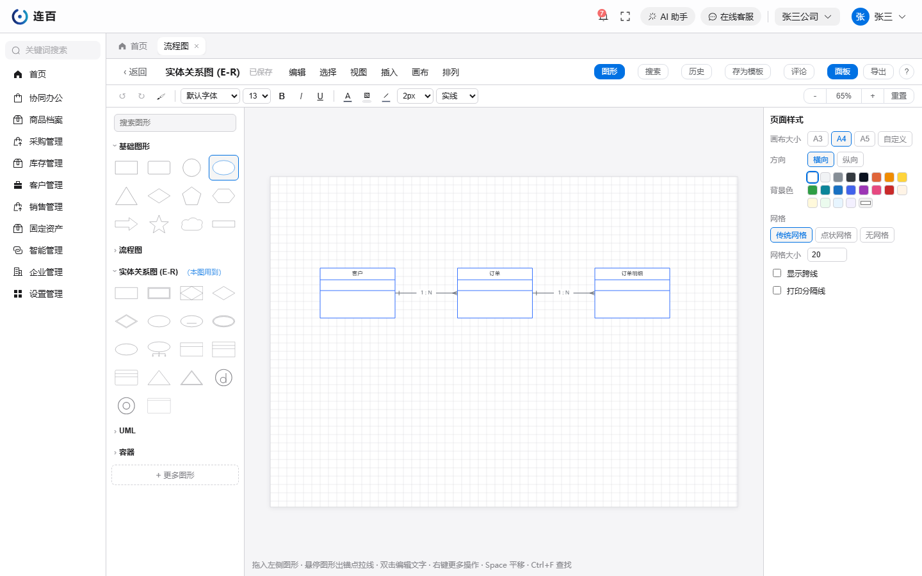This screenshot has height=576, width=922.
Task: Open the fill color tool
Action: coord(367,96)
